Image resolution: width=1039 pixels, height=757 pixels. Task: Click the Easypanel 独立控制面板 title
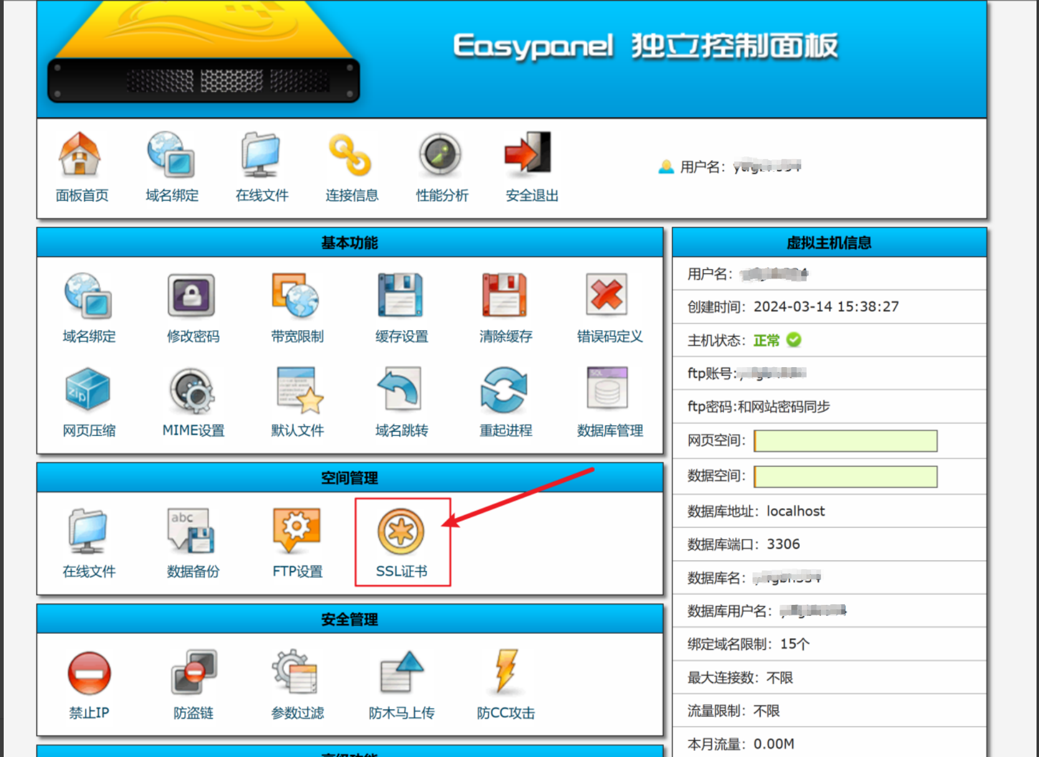pos(645,46)
